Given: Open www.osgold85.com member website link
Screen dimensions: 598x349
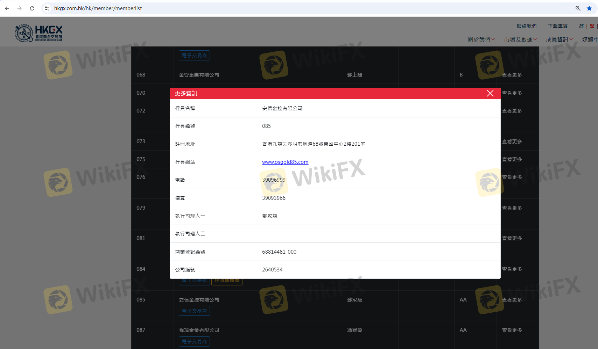Looking at the screenshot, I should click(285, 162).
